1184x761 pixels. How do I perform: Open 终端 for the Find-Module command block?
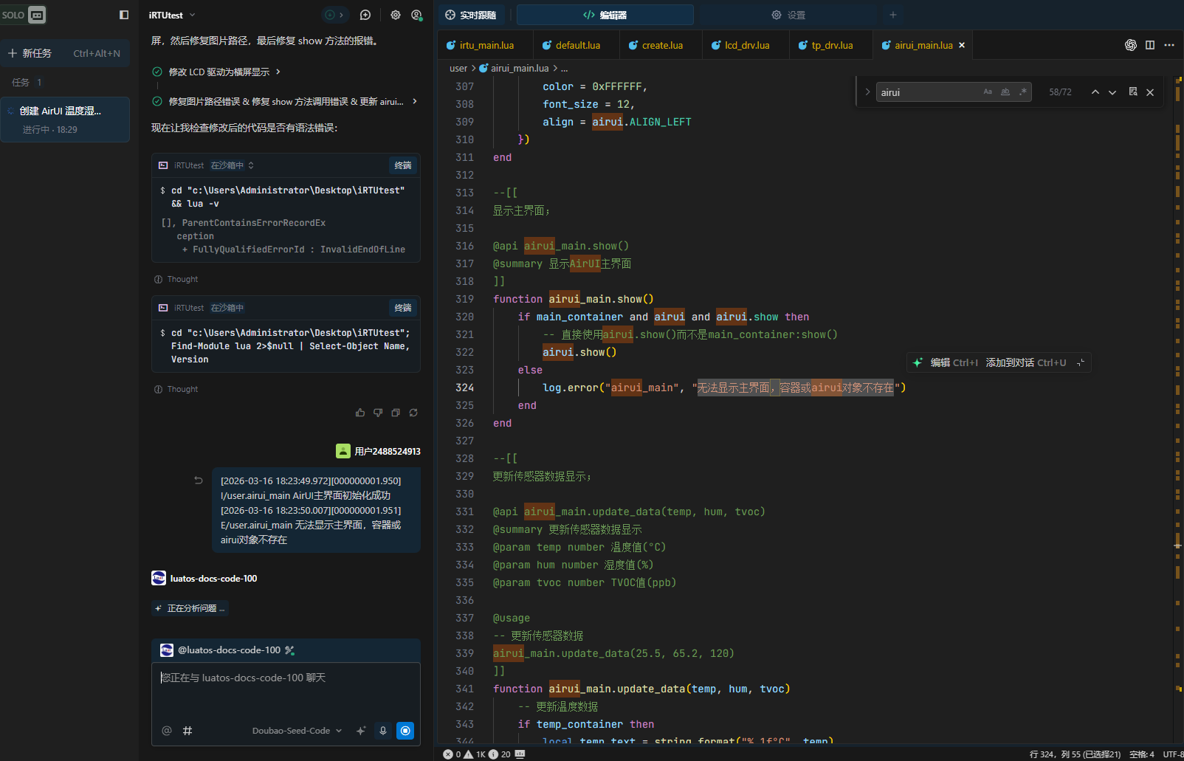tap(403, 308)
